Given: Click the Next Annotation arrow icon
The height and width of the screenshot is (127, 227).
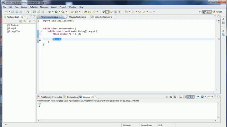Looking at the screenshot, I should [x=126, y=12].
